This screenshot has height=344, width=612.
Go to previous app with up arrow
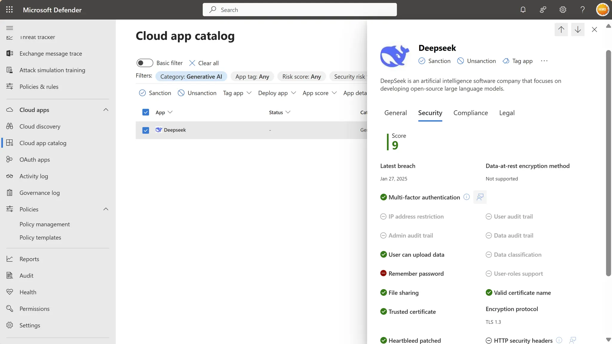pos(561,29)
